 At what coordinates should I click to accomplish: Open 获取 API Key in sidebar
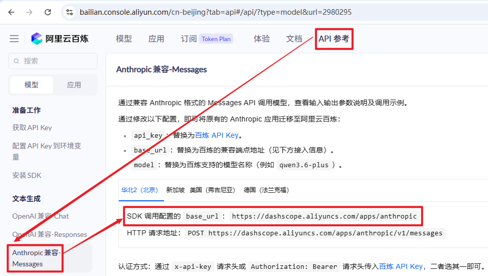32,128
